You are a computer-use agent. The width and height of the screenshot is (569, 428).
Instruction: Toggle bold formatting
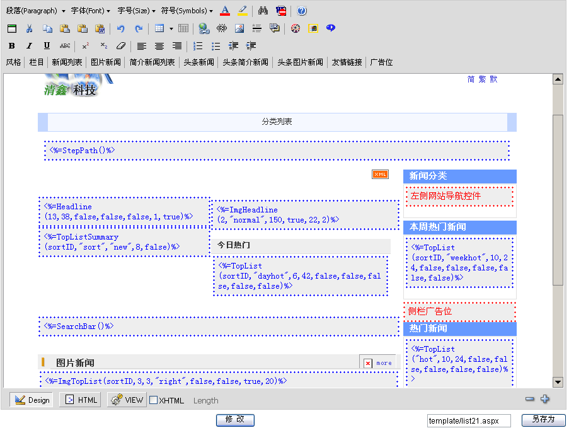point(12,46)
